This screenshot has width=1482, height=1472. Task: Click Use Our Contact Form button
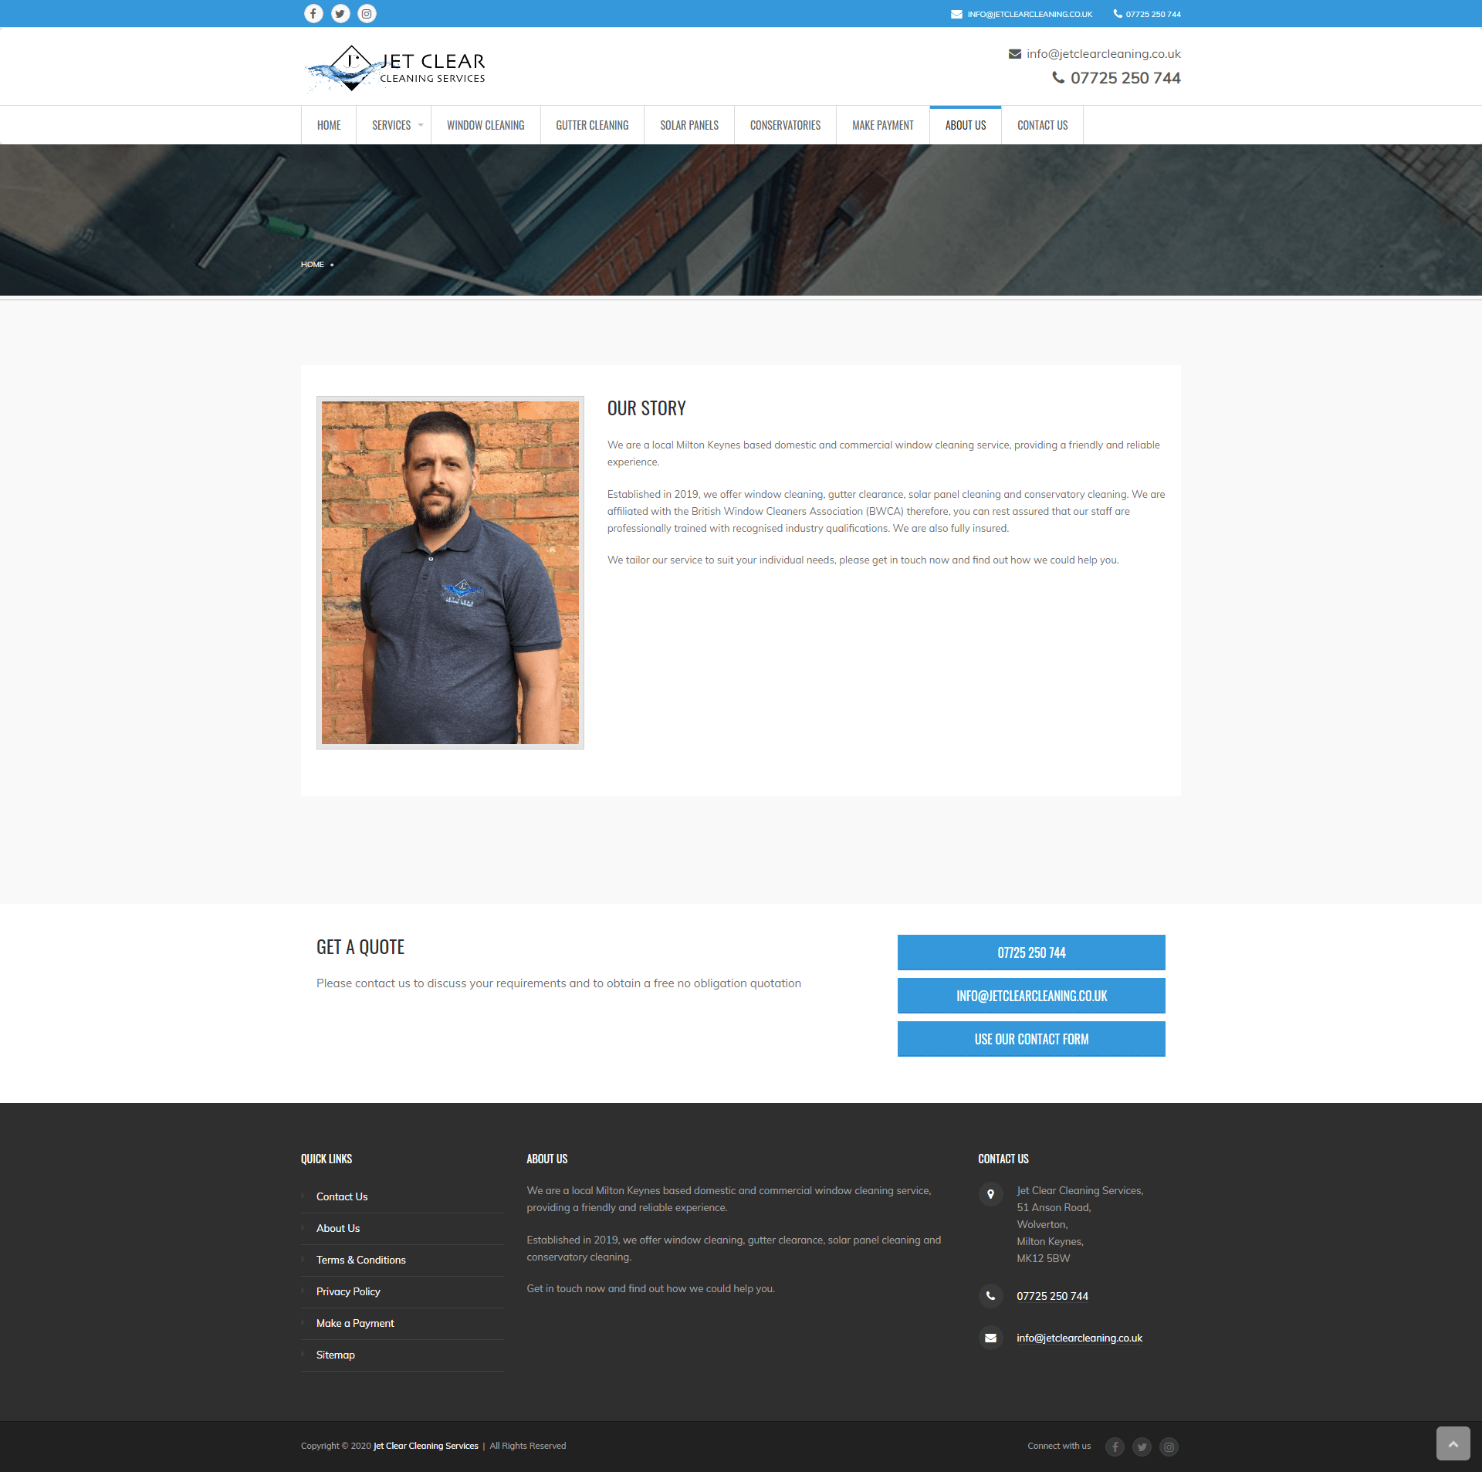click(1030, 1039)
